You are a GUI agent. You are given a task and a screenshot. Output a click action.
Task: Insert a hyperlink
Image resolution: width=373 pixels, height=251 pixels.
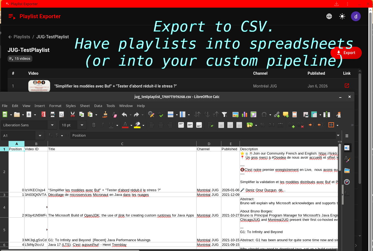click(277, 114)
